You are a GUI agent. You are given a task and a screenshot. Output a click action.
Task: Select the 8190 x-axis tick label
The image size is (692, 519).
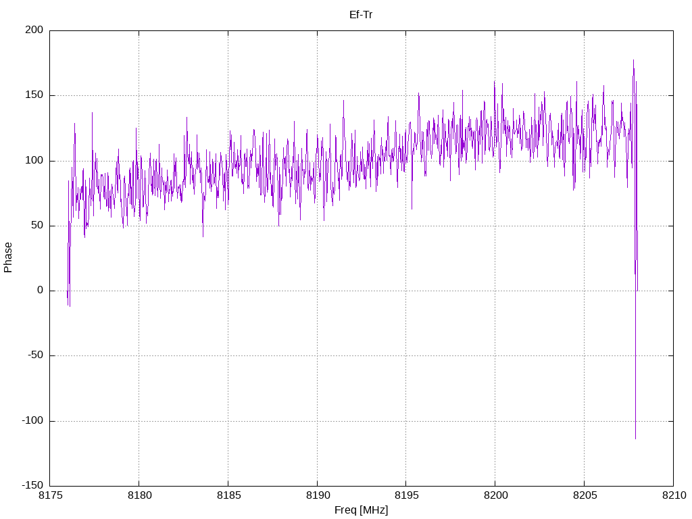point(318,495)
